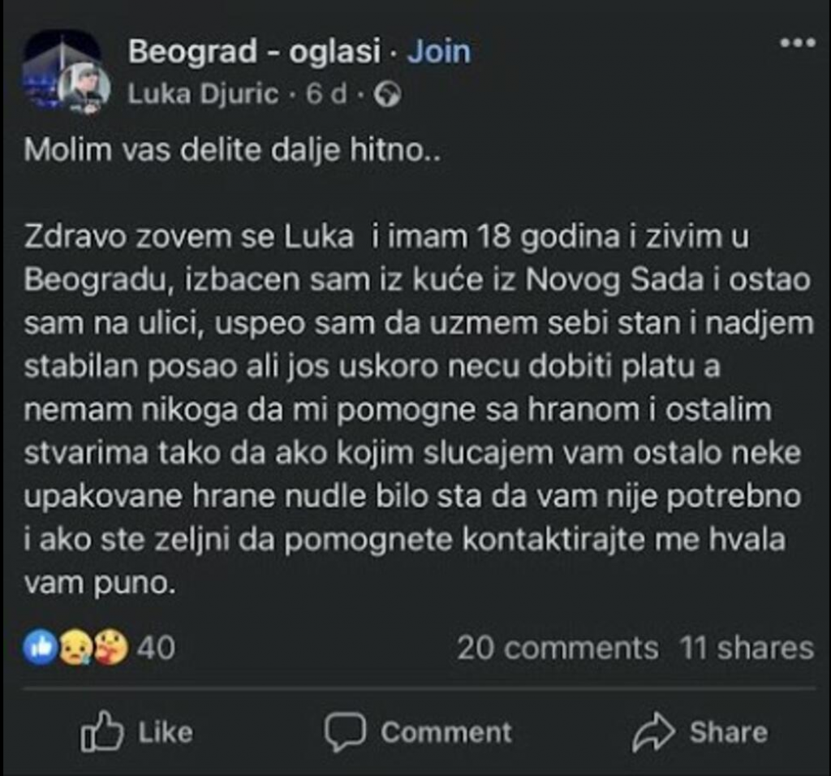Image resolution: width=831 pixels, height=776 pixels.
Task: Click the care hug reaction emoji
Action: coord(110,648)
